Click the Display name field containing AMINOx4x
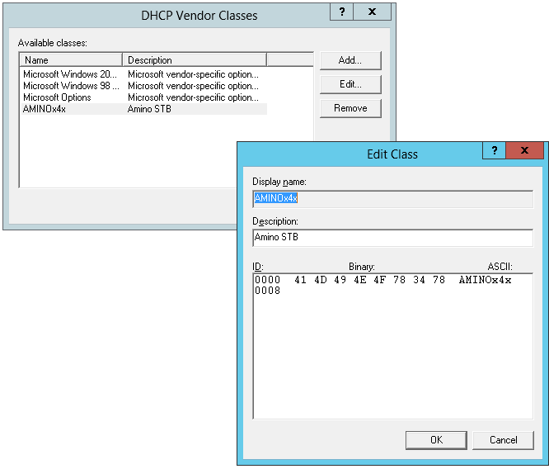Image resolution: width=549 pixels, height=469 pixels. click(x=392, y=198)
